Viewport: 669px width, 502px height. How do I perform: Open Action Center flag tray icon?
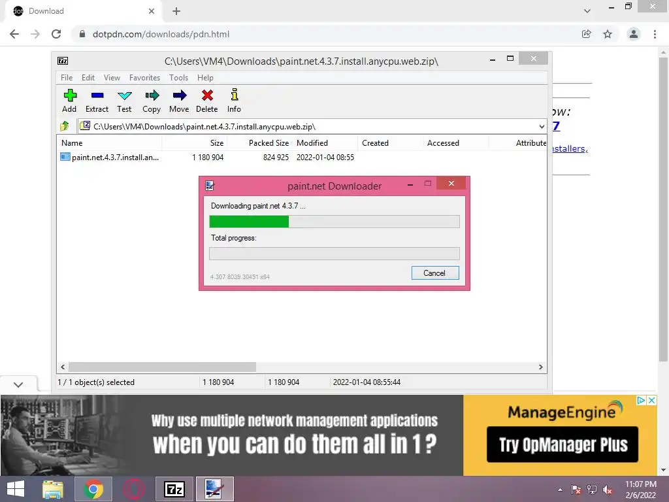point(576,490)
